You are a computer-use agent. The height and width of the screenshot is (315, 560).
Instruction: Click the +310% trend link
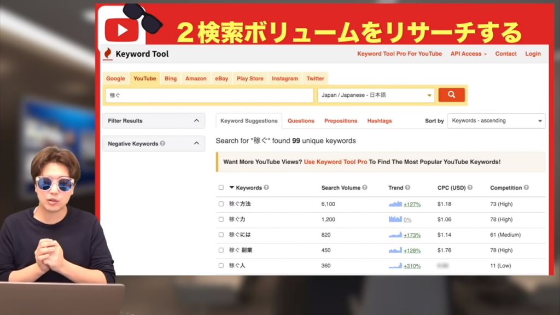click(412, 266)
